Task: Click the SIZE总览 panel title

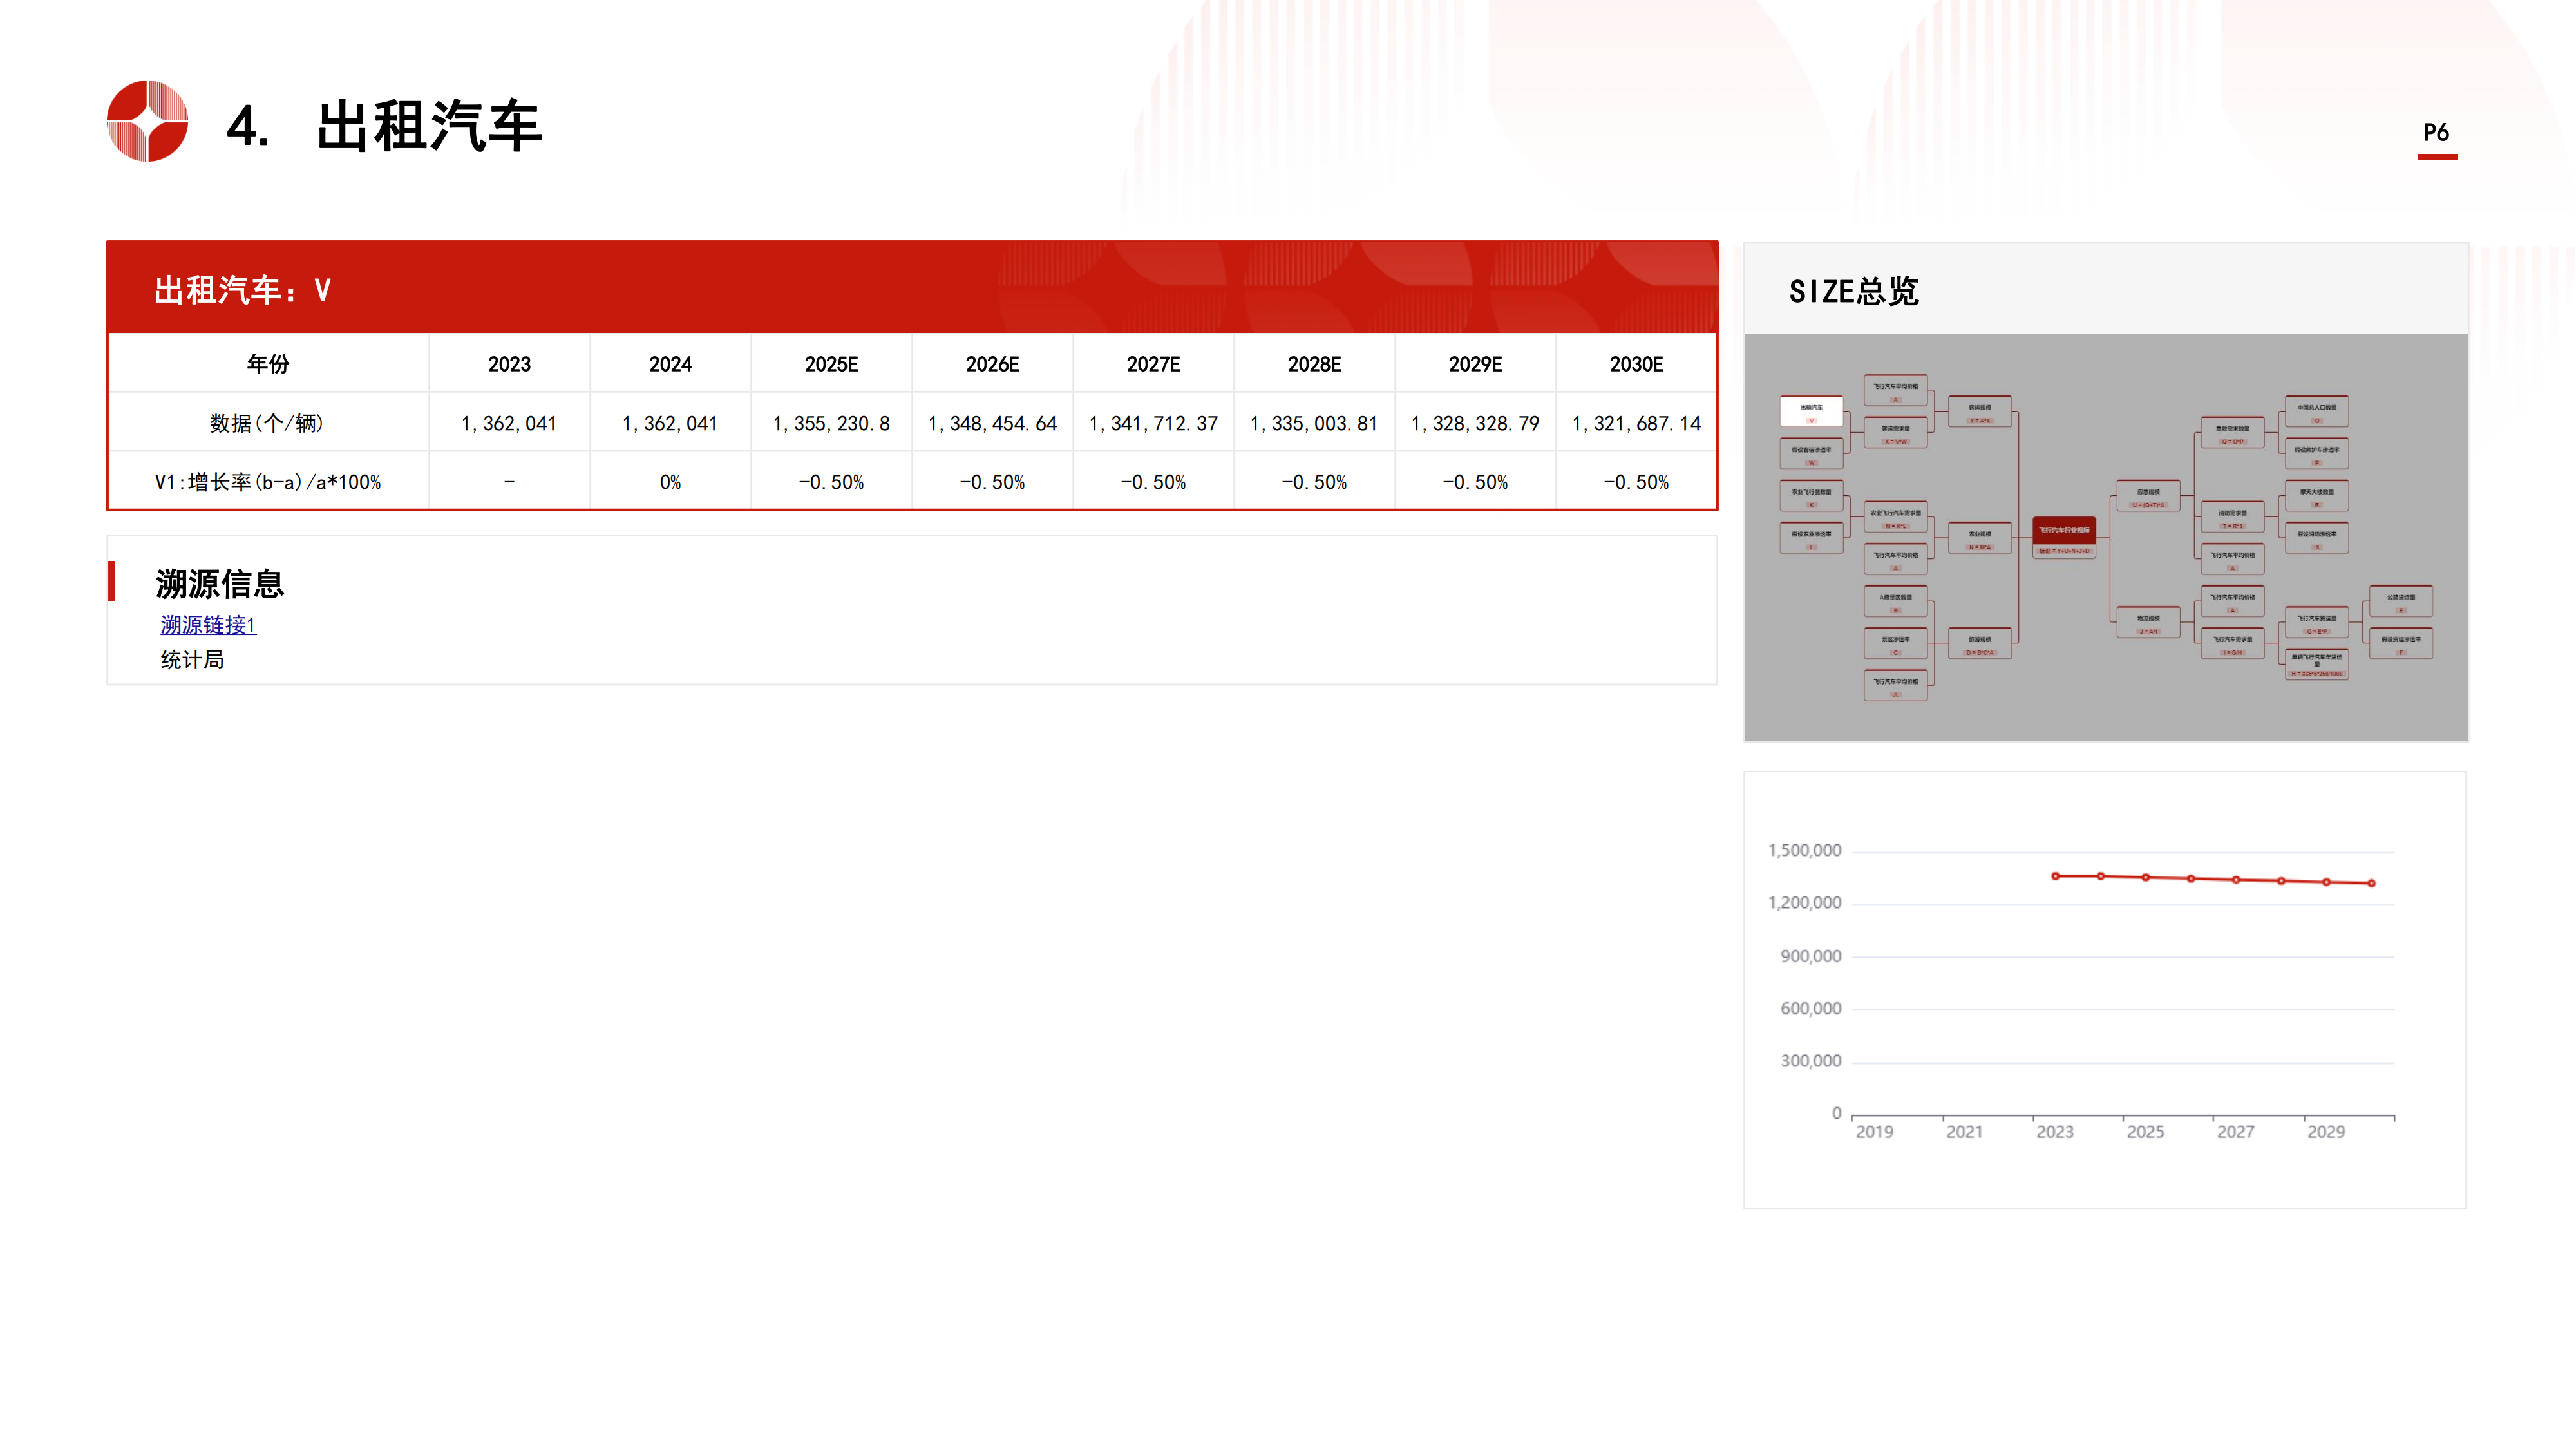Action: pos(1853,291)
